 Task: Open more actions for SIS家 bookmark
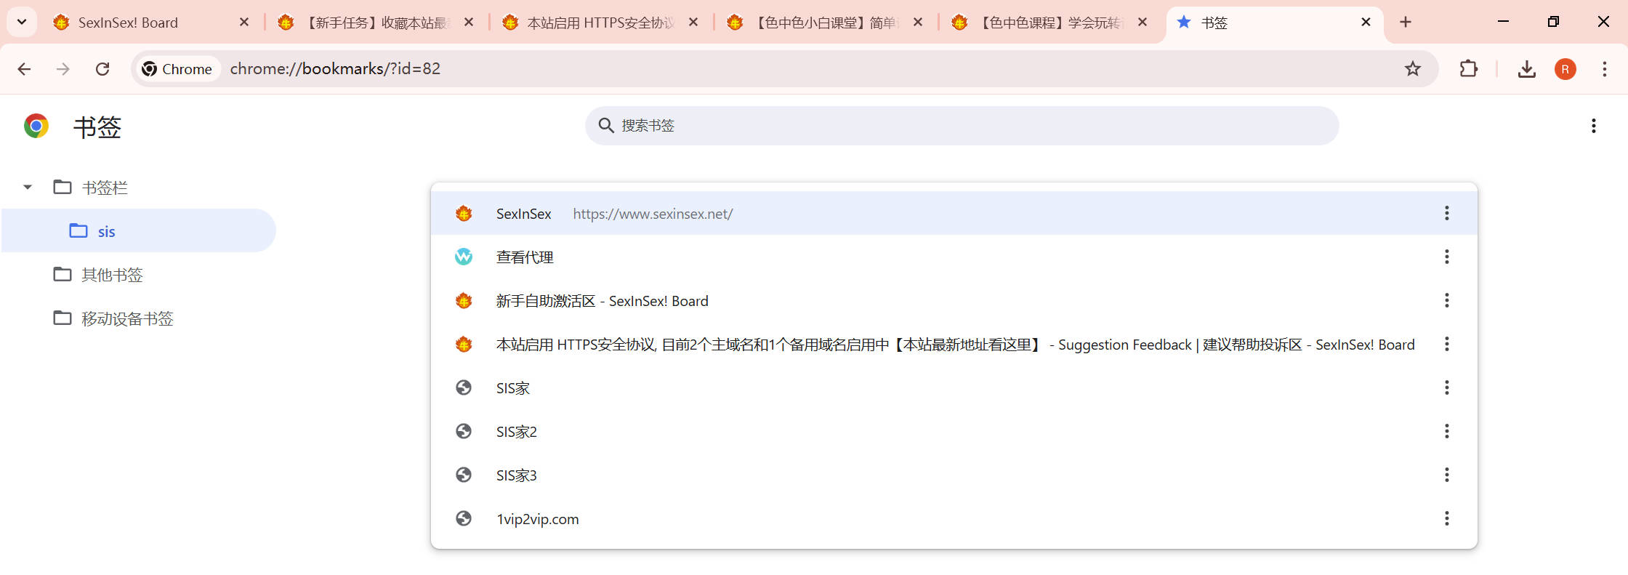(1447, 387)
